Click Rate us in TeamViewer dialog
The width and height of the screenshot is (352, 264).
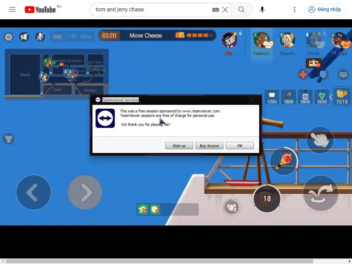(x=179, y=146)
